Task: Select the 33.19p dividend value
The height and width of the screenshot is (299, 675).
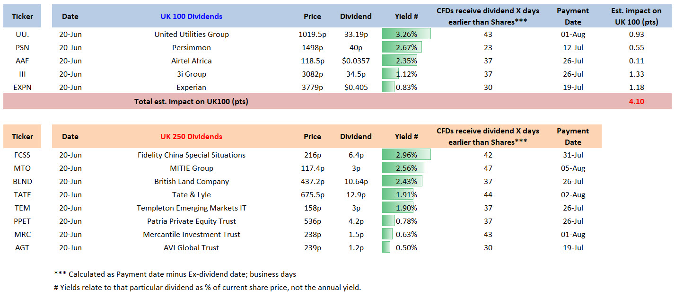Action: (356, 35)
